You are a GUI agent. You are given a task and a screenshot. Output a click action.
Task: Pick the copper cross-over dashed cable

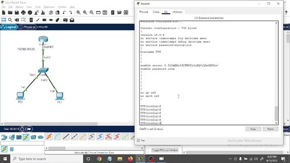pos(74,137)
